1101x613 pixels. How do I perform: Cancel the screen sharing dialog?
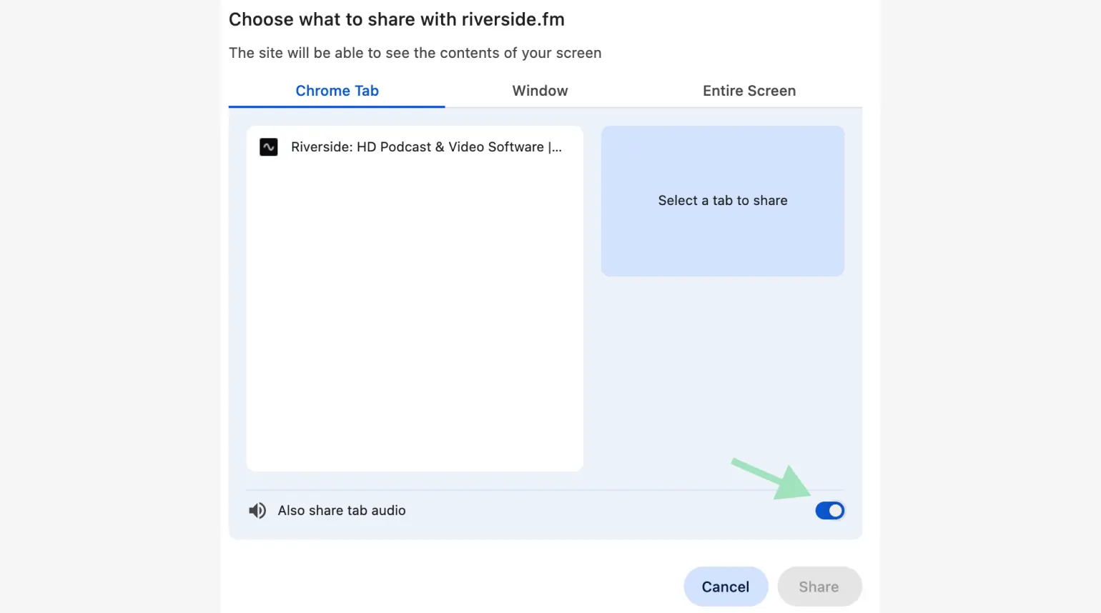726,586
